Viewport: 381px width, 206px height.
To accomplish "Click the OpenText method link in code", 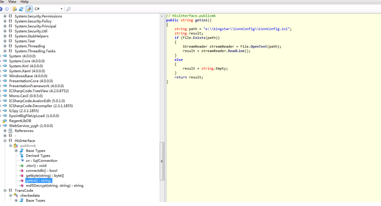I will [258, 46].
